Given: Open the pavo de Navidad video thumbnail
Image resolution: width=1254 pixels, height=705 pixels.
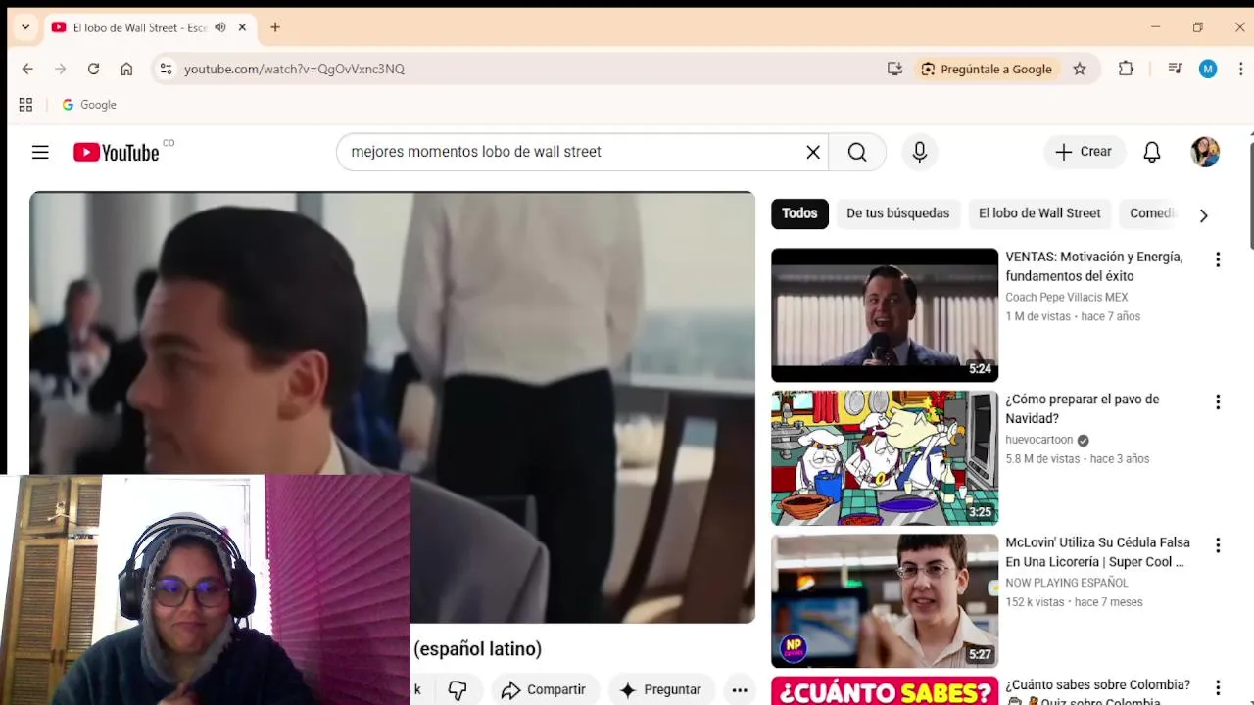Looking at the screenshot, I should 885,457.
